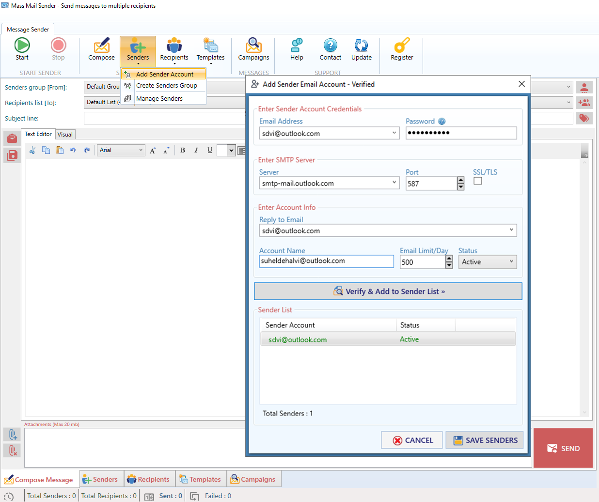Screen dimensions: 599x502
Task: Click the undo arrow icon
Action: click(x=73, y=150)
